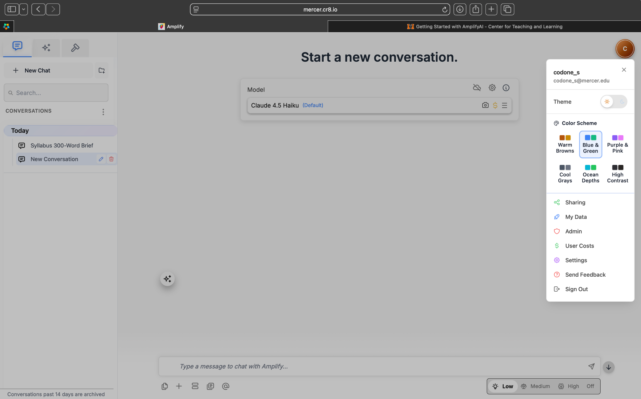Image resolution: width=641 pixels, height=399 pixels.
Task: Send the message with paper plane icon
Action: coord(591,366)
